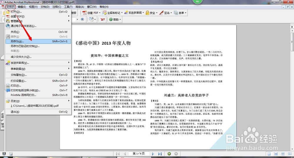Choose Save As (另存为) from File menu
294x158 pixels.
38,41
